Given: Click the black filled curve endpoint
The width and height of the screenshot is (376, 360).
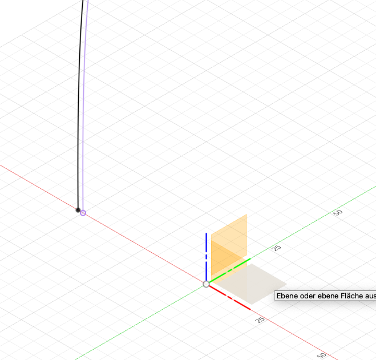Looking at the screenshot, I should 78,210.
